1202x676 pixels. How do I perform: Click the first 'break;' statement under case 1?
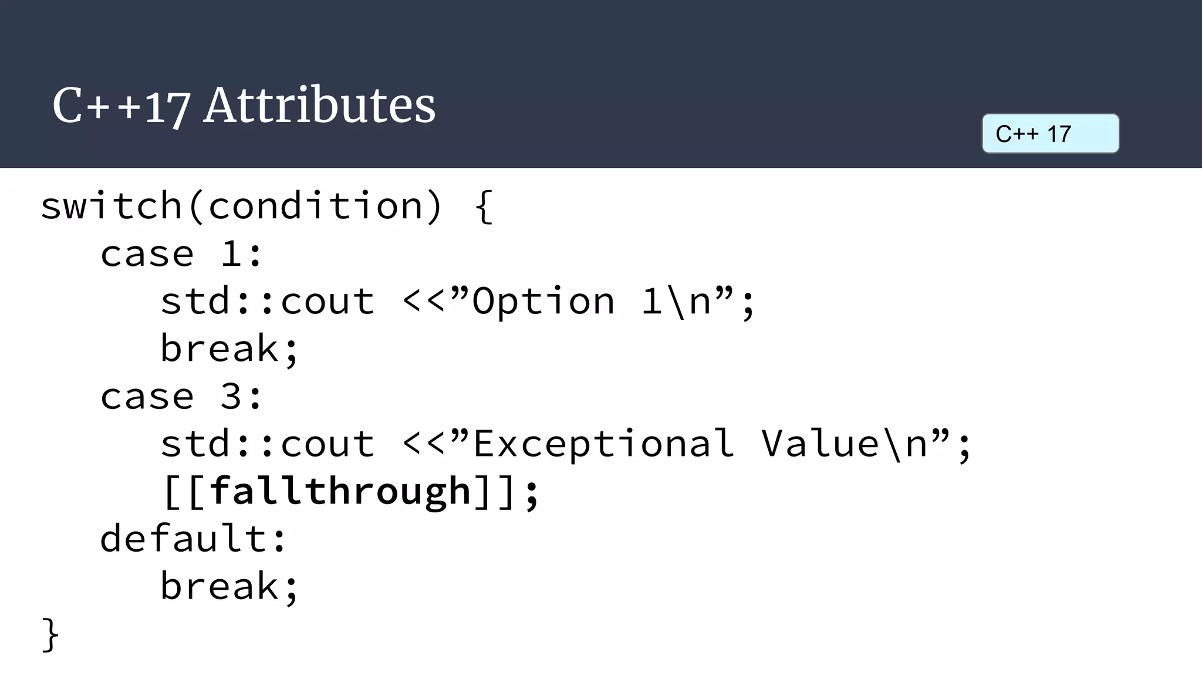230,349
